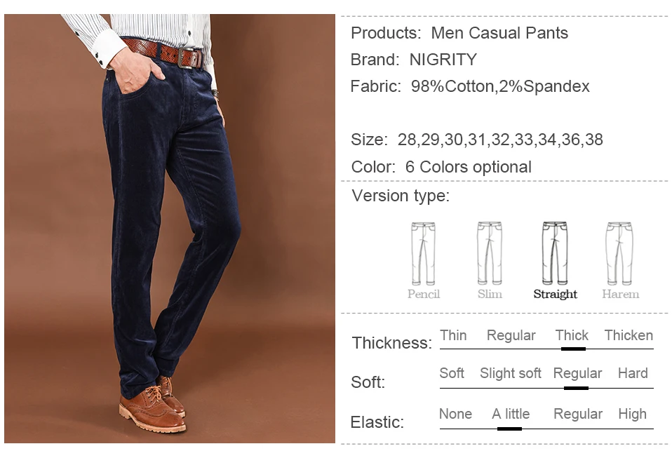The height and width of the screenshot is (458, 672).
Task: Select Slight soft on the Soft scale
Action: pyautogui.click(x=511, y=373)
